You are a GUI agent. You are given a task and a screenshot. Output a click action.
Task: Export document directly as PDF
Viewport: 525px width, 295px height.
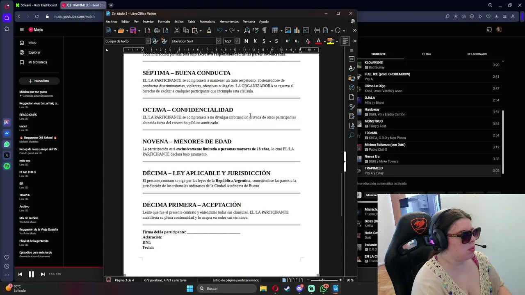coord(148,30)
